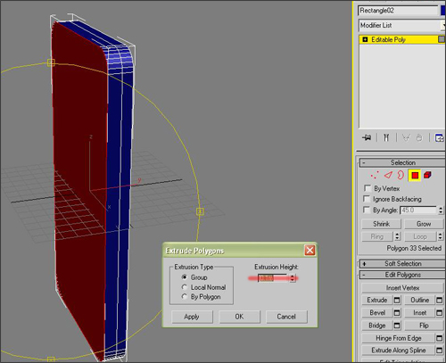This screenshot has height=363, width=446.
Task: Click the Inset button
Action: click(420, 313)
